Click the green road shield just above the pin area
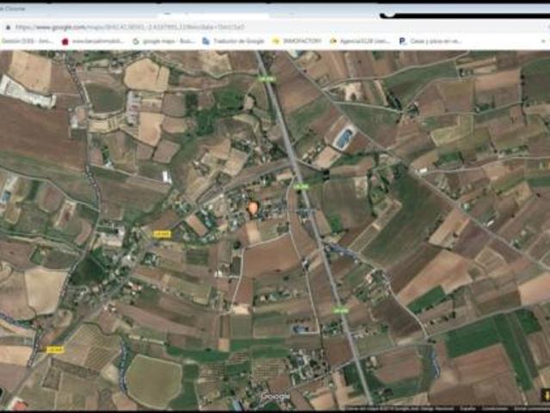Image resolution: width=550 pixels, height=413 pixels. tap(301, 187)
